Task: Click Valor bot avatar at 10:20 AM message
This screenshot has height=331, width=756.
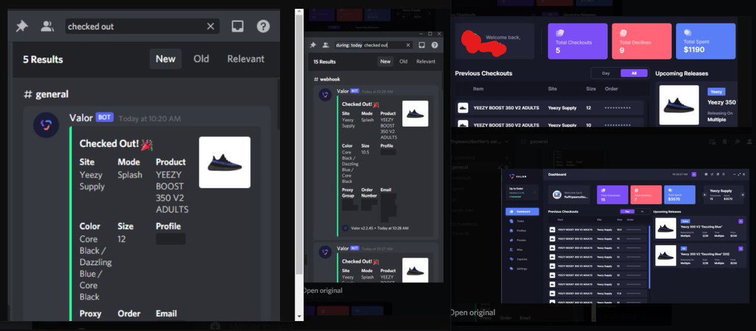Action: tap(46, 125)
